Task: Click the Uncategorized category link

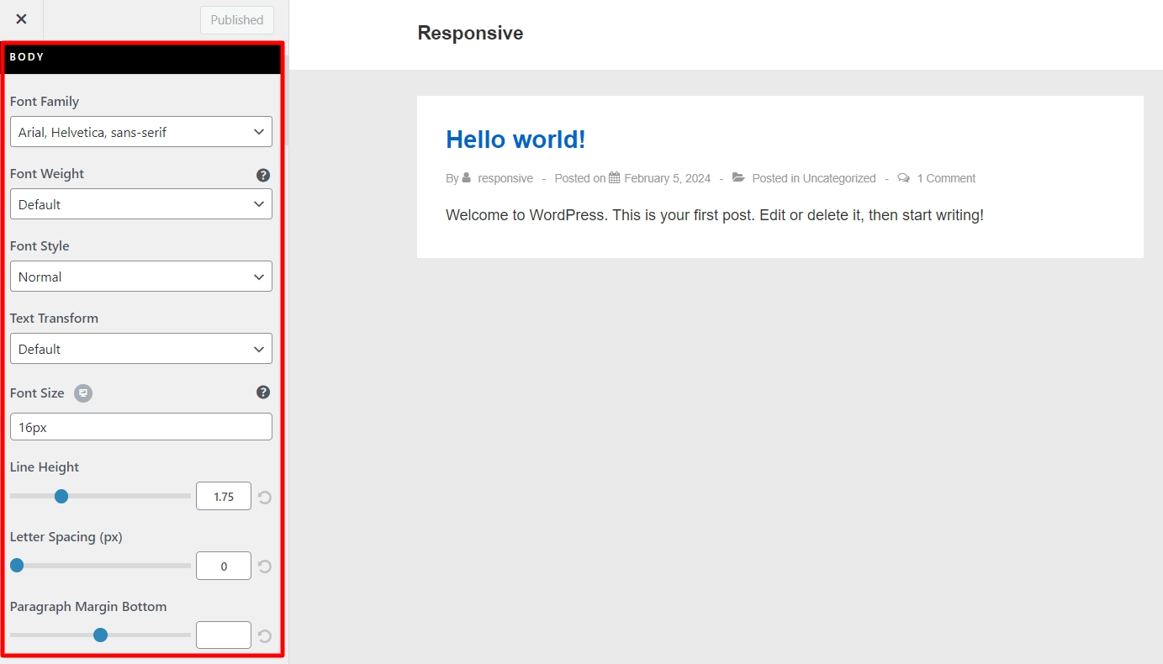Action: pos(839,178)
